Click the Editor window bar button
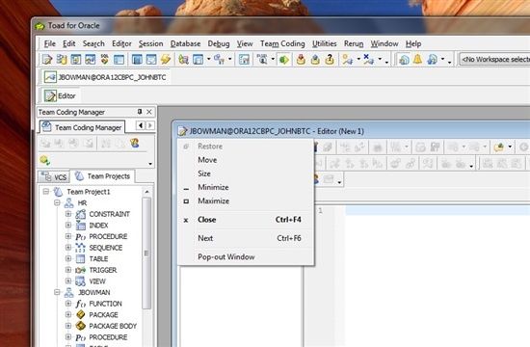The width and height of the screenshot is (530, 347). (60, 95)
